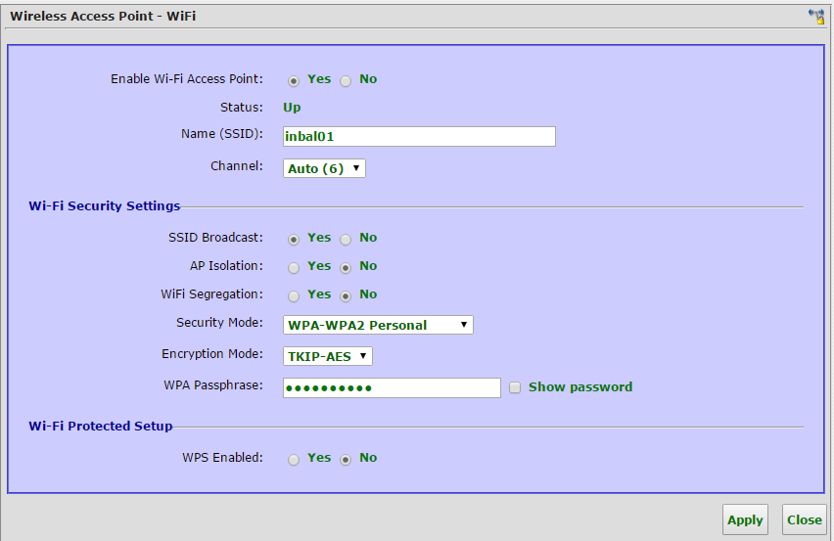Click the WPA Passphrase field

(392, 388)
